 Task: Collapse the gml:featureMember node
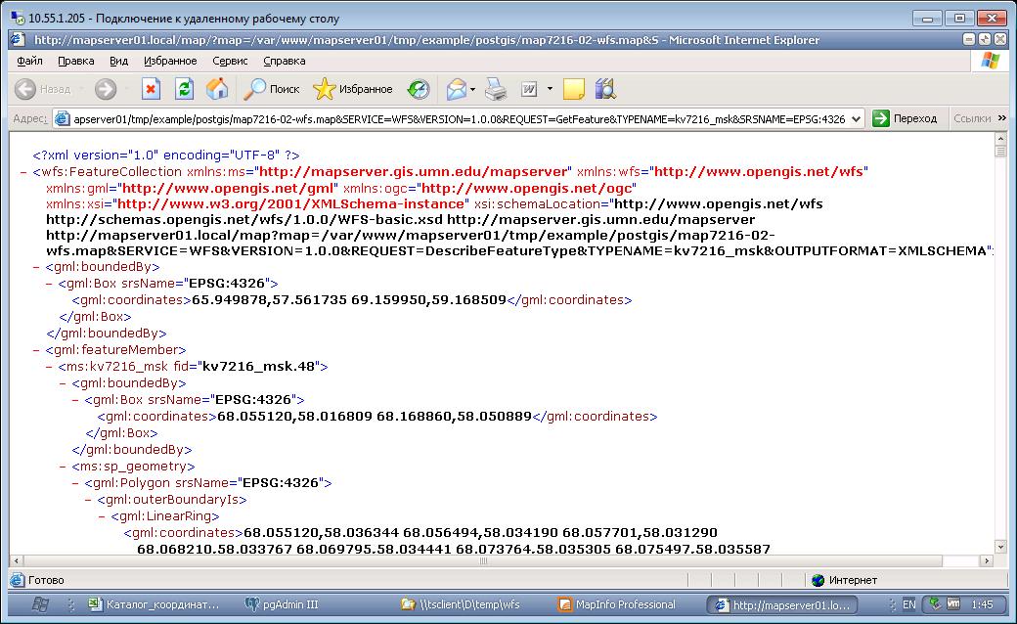tap(36, 349)
